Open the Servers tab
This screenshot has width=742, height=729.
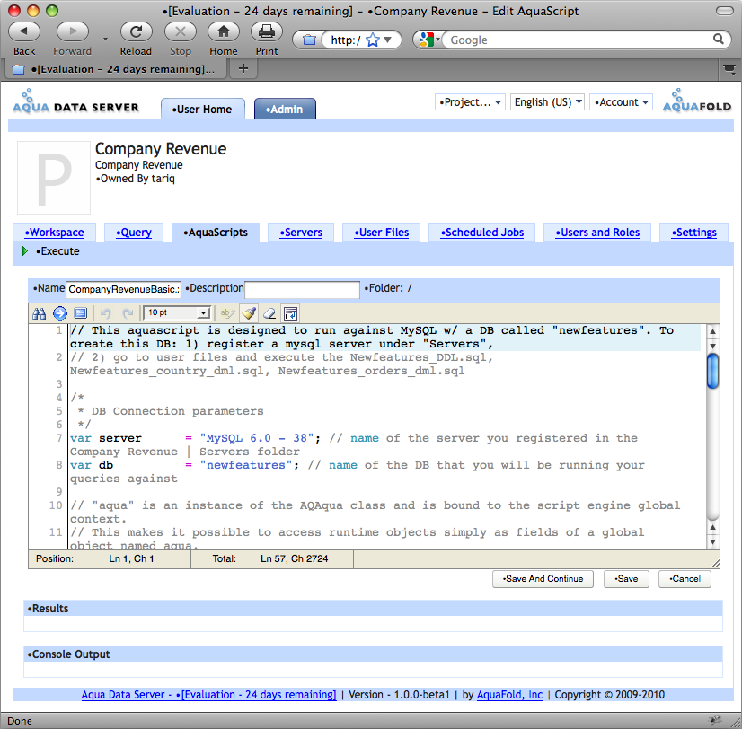coord(301,233)
